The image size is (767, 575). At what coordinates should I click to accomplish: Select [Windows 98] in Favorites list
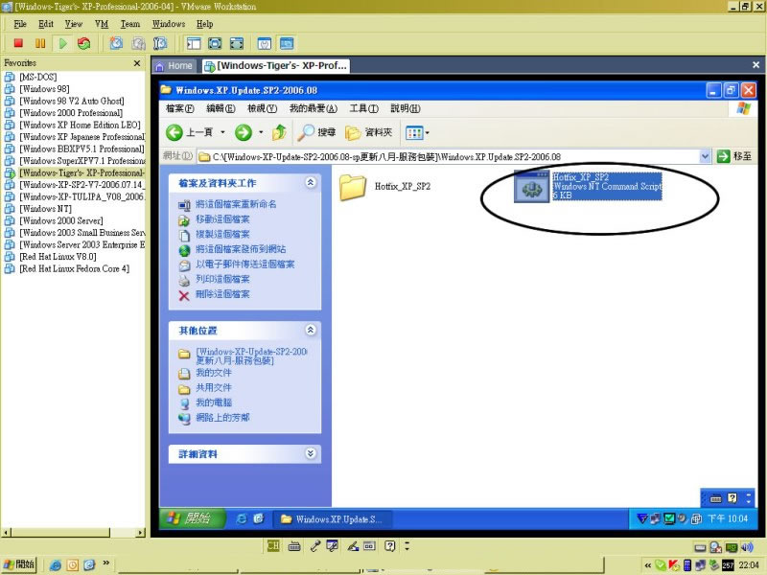point(44,89)
